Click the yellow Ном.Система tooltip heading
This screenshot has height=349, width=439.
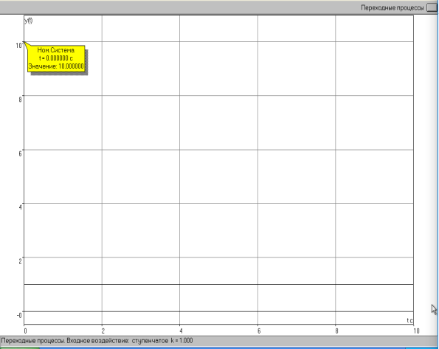[56, 50]
